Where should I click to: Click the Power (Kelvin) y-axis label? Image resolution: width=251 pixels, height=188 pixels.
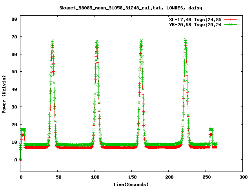[x=4, y=94]
